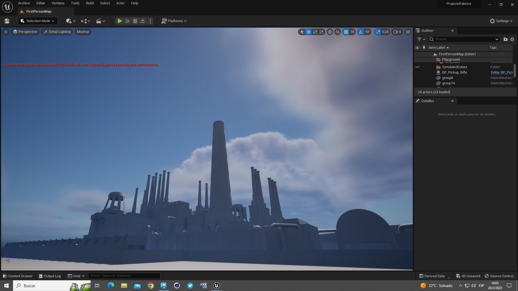
Task: Toggle rotation angle snapping
Action: (361, 32)
